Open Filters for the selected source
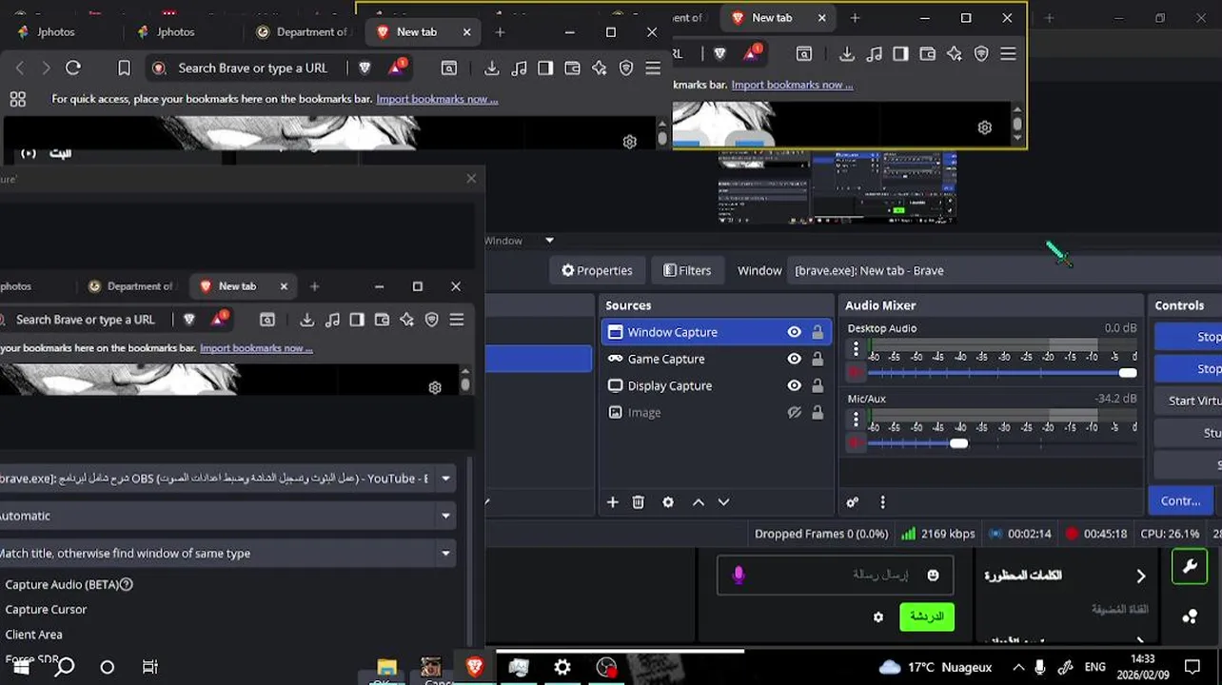Screen dimensions: 1222x685 pos(687,270)
